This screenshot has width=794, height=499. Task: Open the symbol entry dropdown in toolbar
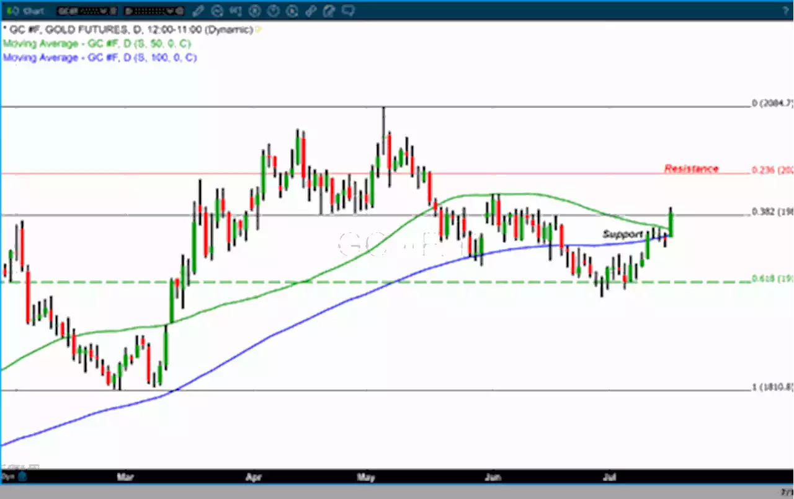click(x=87, y=11)
